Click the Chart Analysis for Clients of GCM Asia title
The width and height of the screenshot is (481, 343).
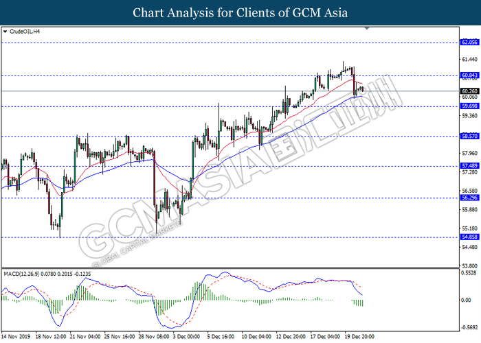coord(240,12)
